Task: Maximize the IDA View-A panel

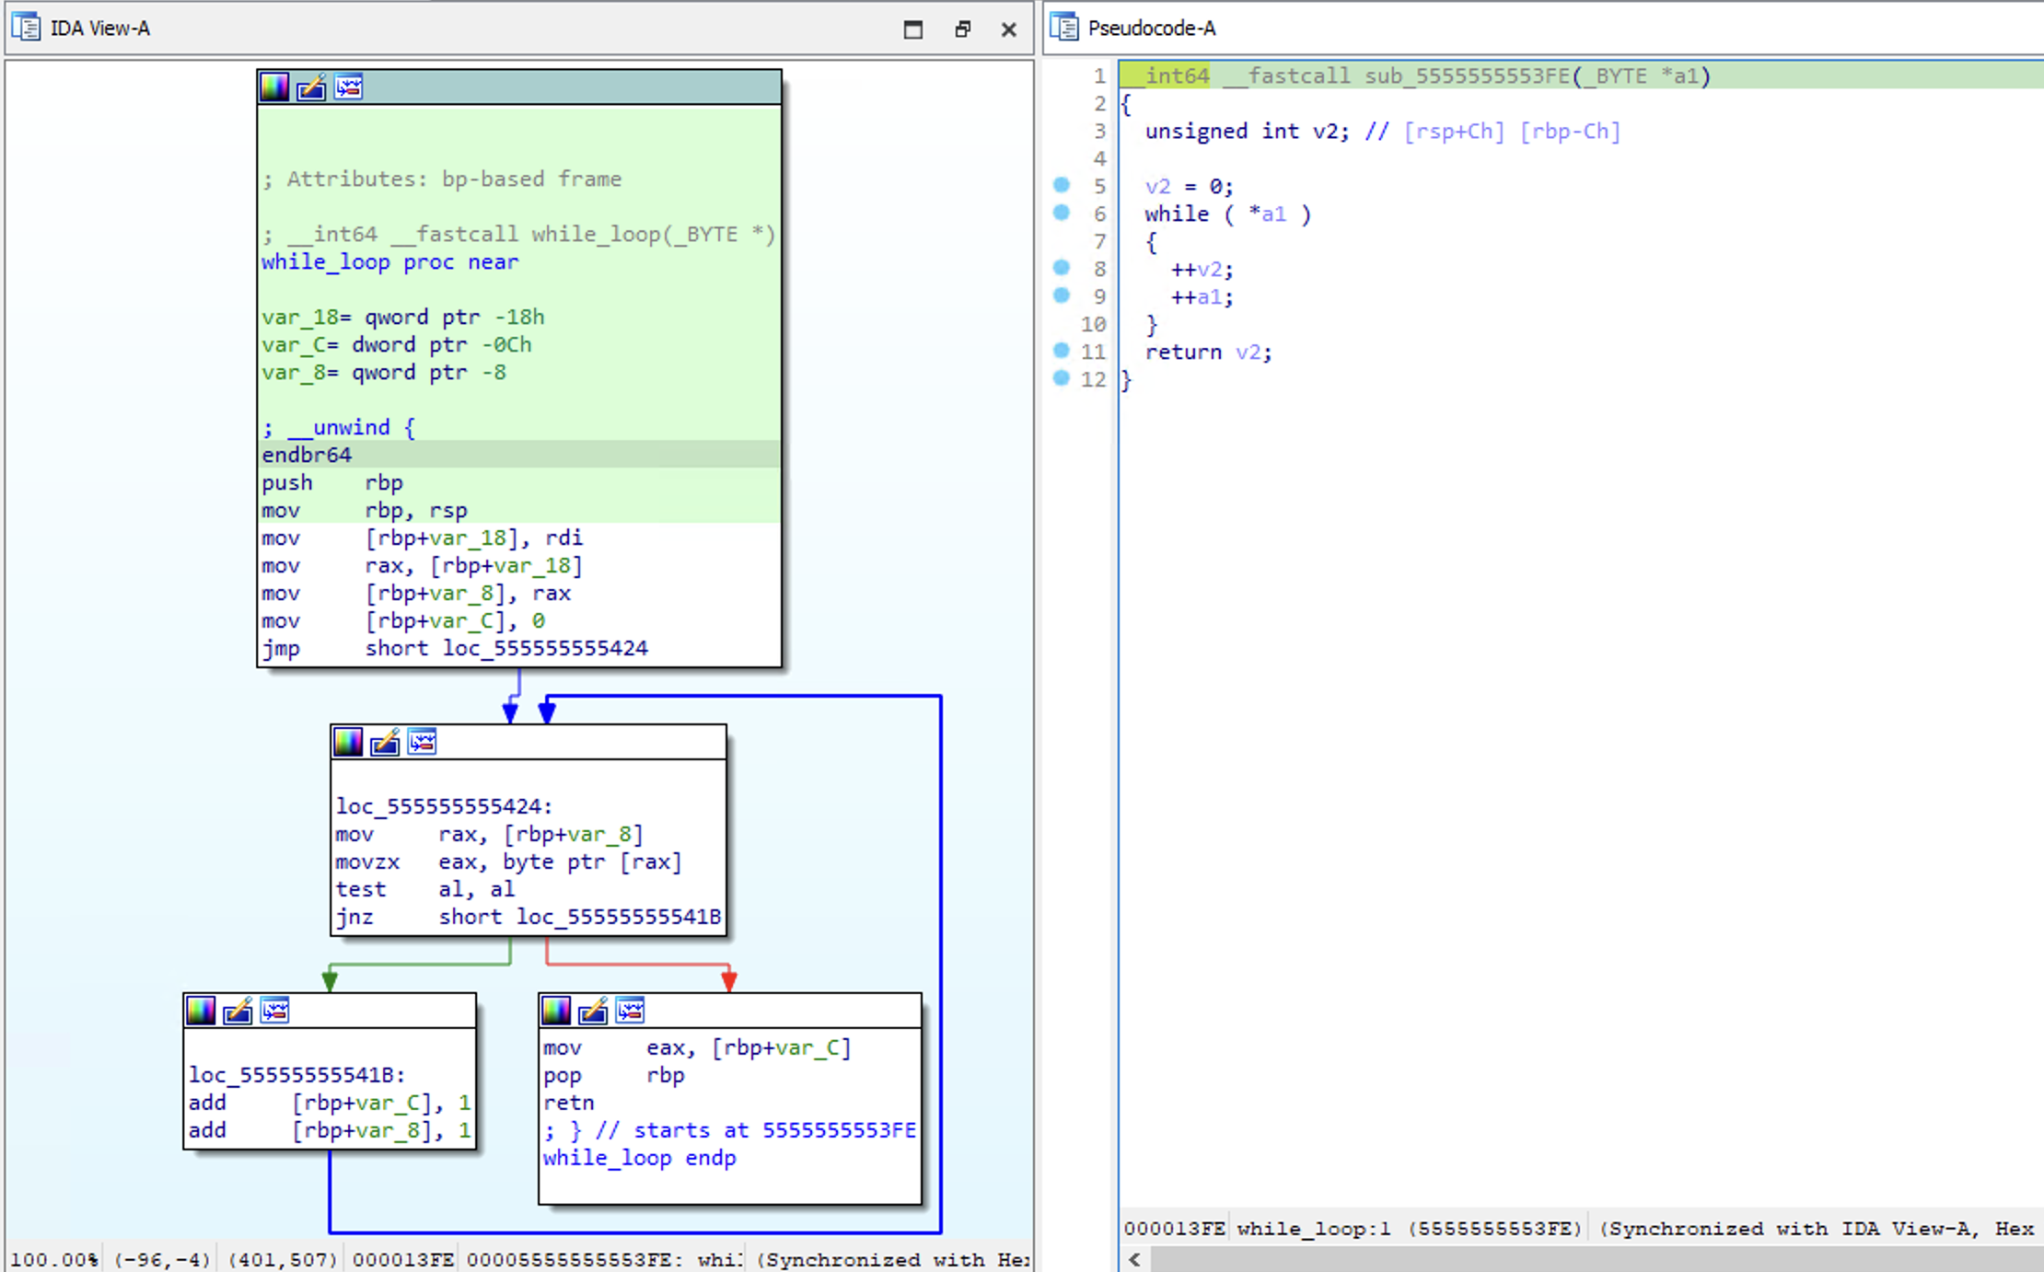Action: tap(912, 29)
